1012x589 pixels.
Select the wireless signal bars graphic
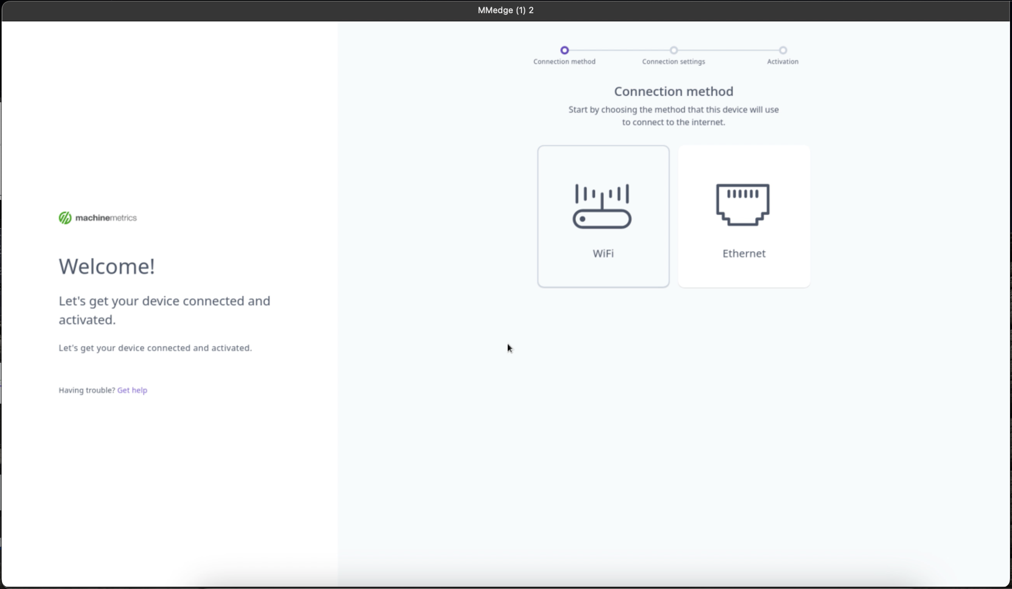[602, 194]
